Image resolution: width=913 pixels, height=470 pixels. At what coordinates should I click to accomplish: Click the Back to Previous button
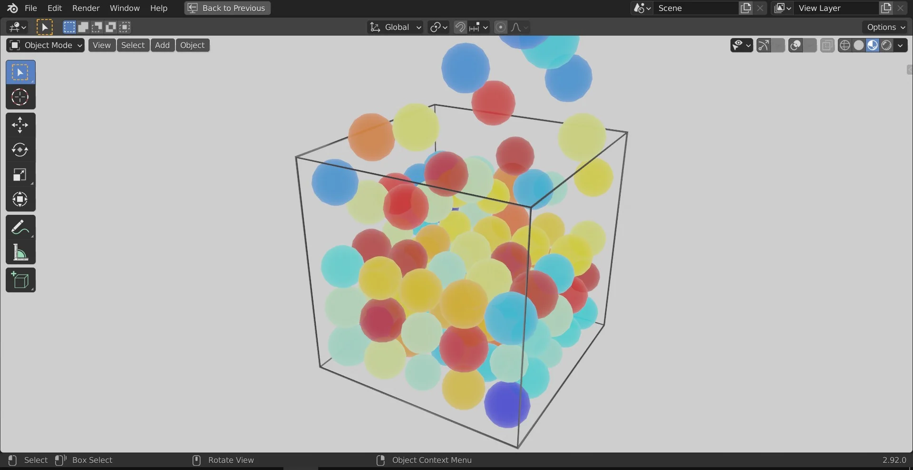pyautogui.click(x=227, y=8)
